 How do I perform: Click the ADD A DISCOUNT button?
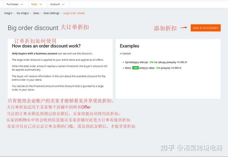click(206, 28)
